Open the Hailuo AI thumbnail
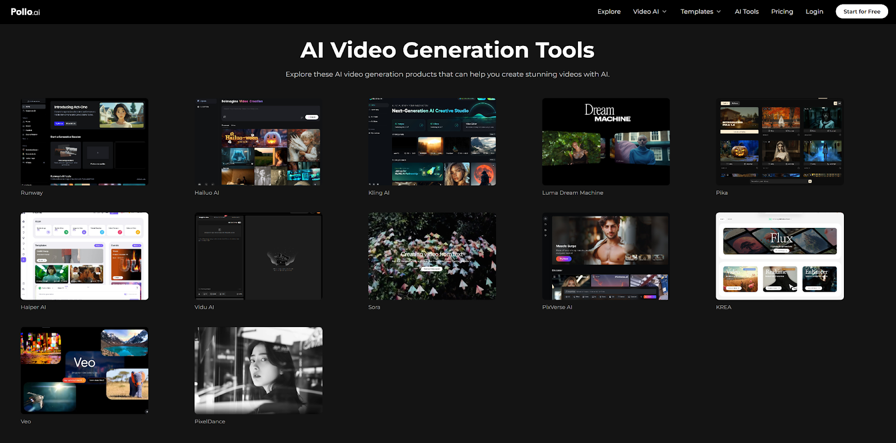Image resolution: width=896 pixels, height=443 pixels. (x=258, y=142)
